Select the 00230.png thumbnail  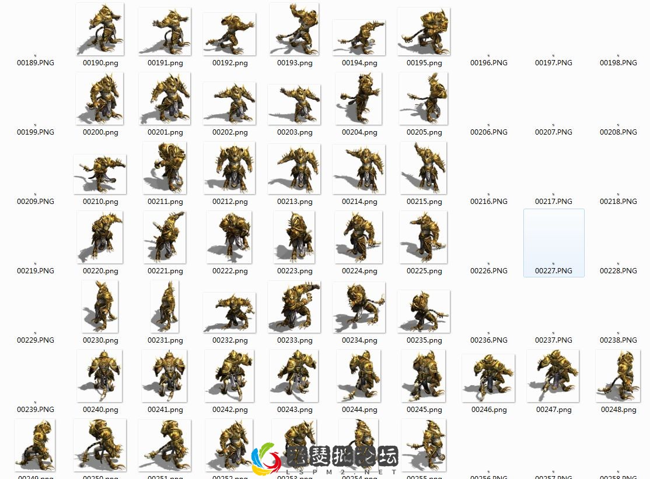(x=100, y=307)
